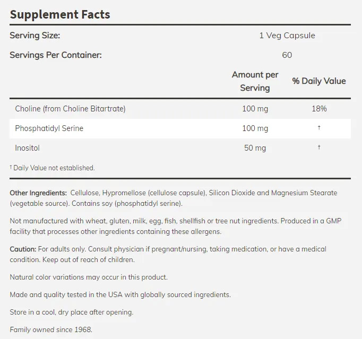362x339 pixels.
Task: Click the % Daily Value column header
Action: tap(319, 81)
